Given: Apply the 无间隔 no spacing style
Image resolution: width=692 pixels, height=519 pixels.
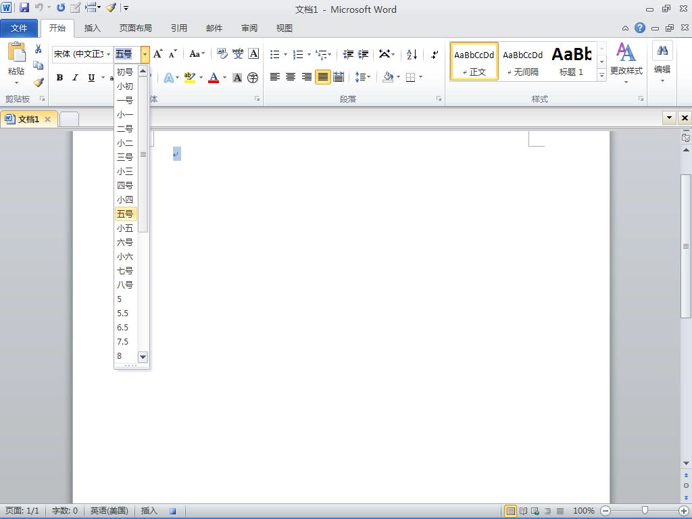Looking at the screenshot, I should click(x=523, y=61).
